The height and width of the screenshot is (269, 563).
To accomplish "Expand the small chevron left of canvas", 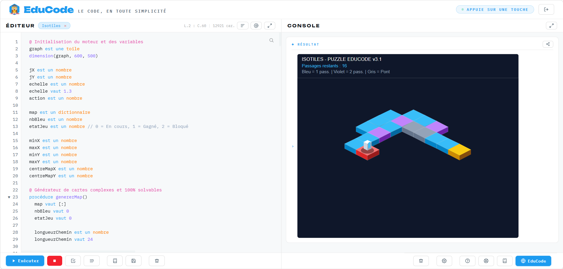I will point(293,146).
